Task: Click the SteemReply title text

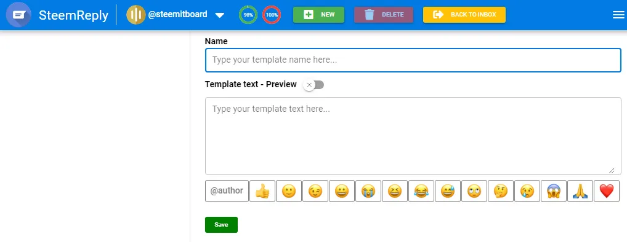Action: pyautogui.click(x=73, y=15)
